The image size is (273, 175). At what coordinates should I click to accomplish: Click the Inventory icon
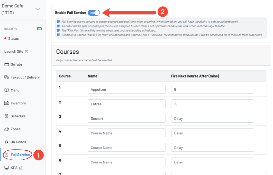click(6, 103)
